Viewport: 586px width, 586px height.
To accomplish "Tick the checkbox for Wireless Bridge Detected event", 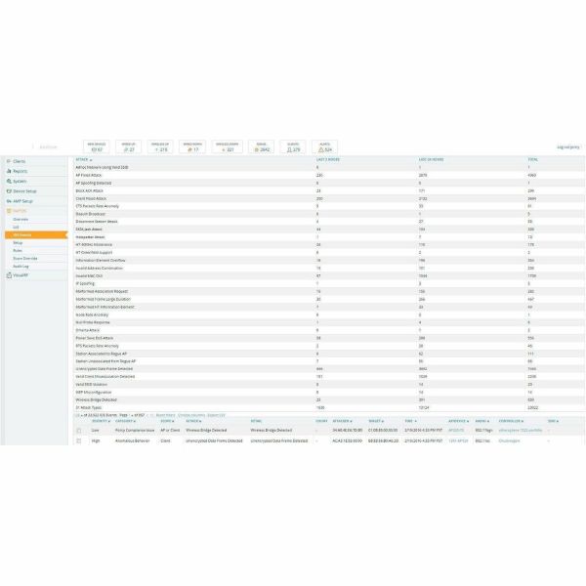I will (79, 431).
